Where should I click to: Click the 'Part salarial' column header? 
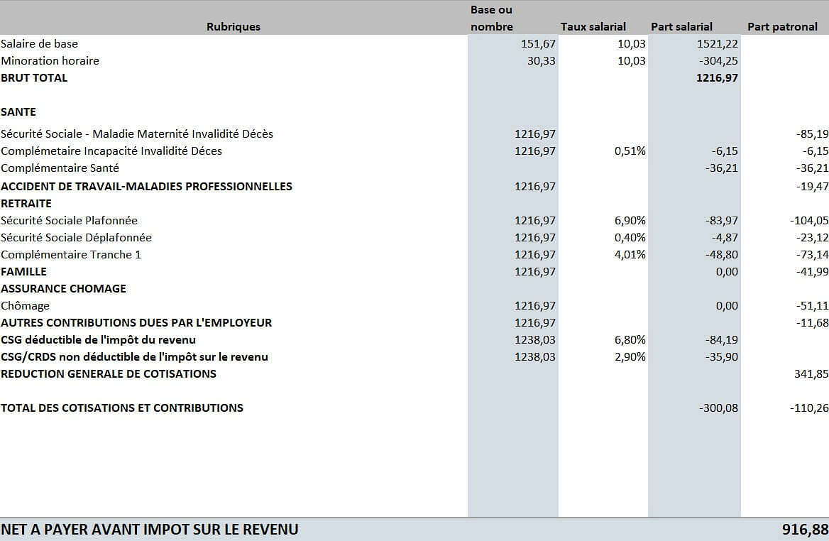click(x=681, y=26)
